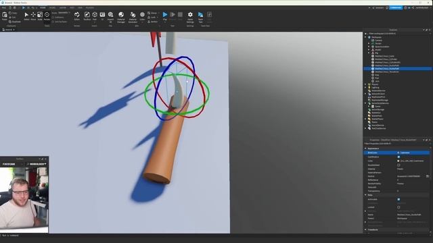Toggle the CastShadow checkbox in Properties

coord(398,157)
